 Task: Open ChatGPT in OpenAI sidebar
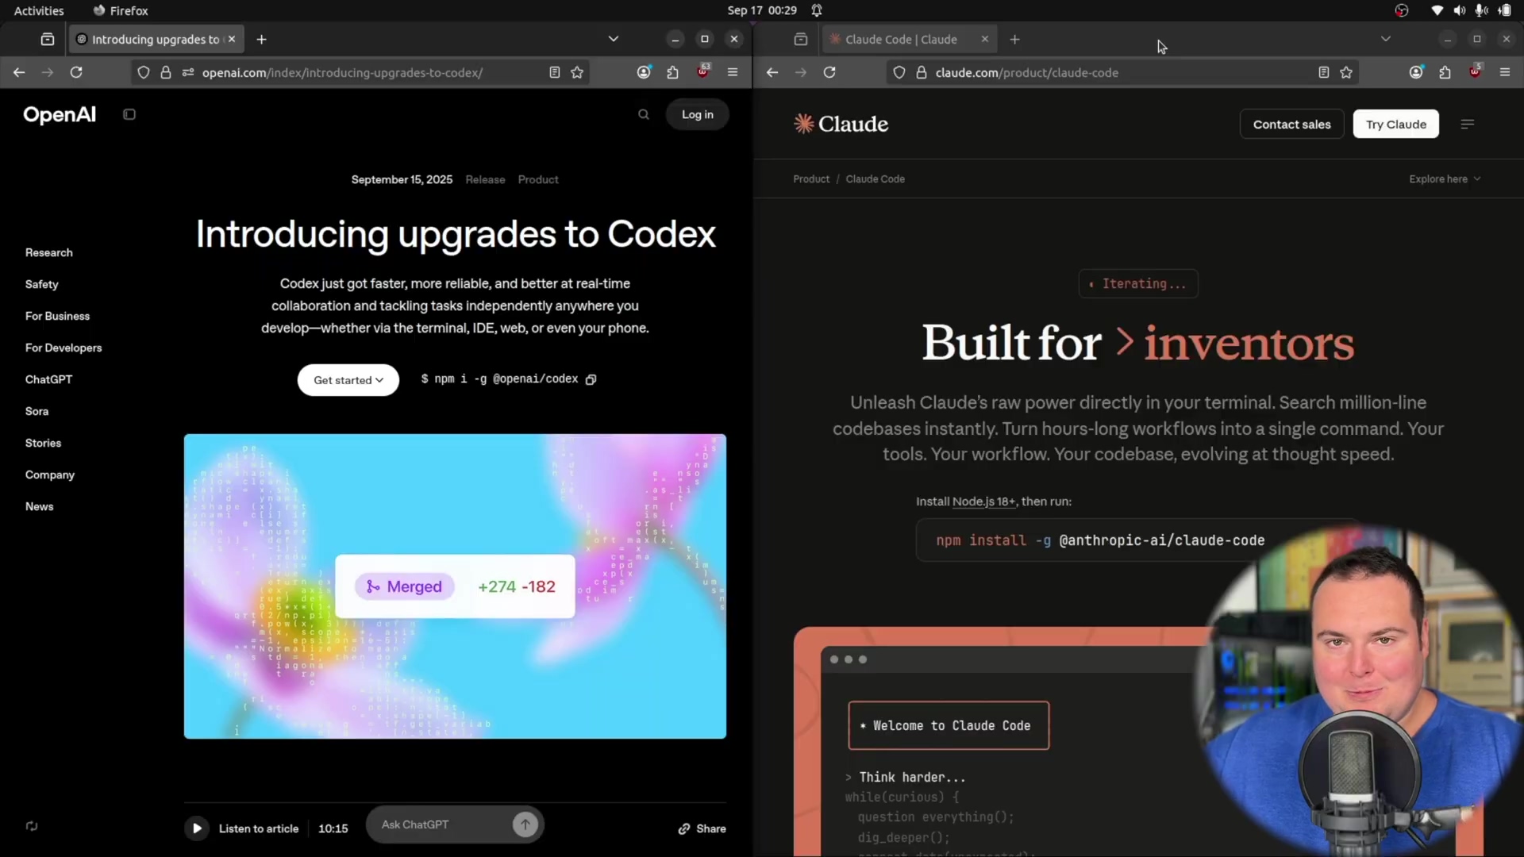(49, 379)
